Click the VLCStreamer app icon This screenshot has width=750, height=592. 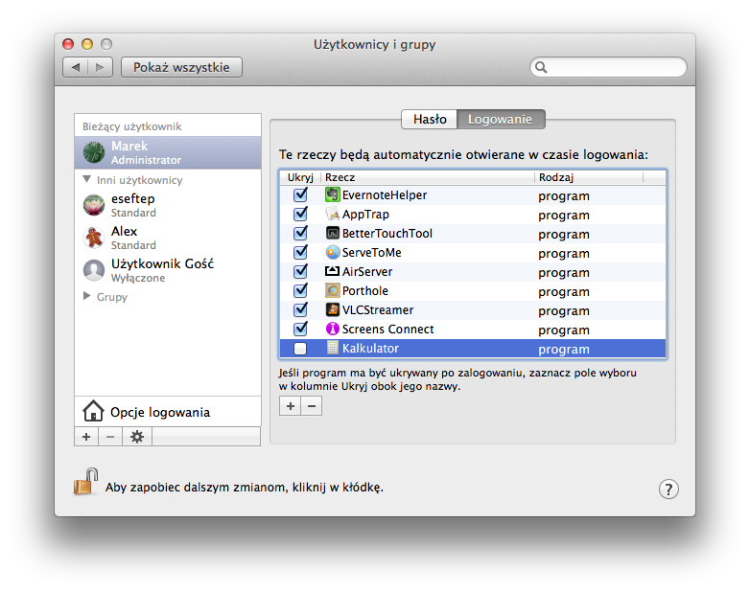pyautogui.click(x=332, y=309)
